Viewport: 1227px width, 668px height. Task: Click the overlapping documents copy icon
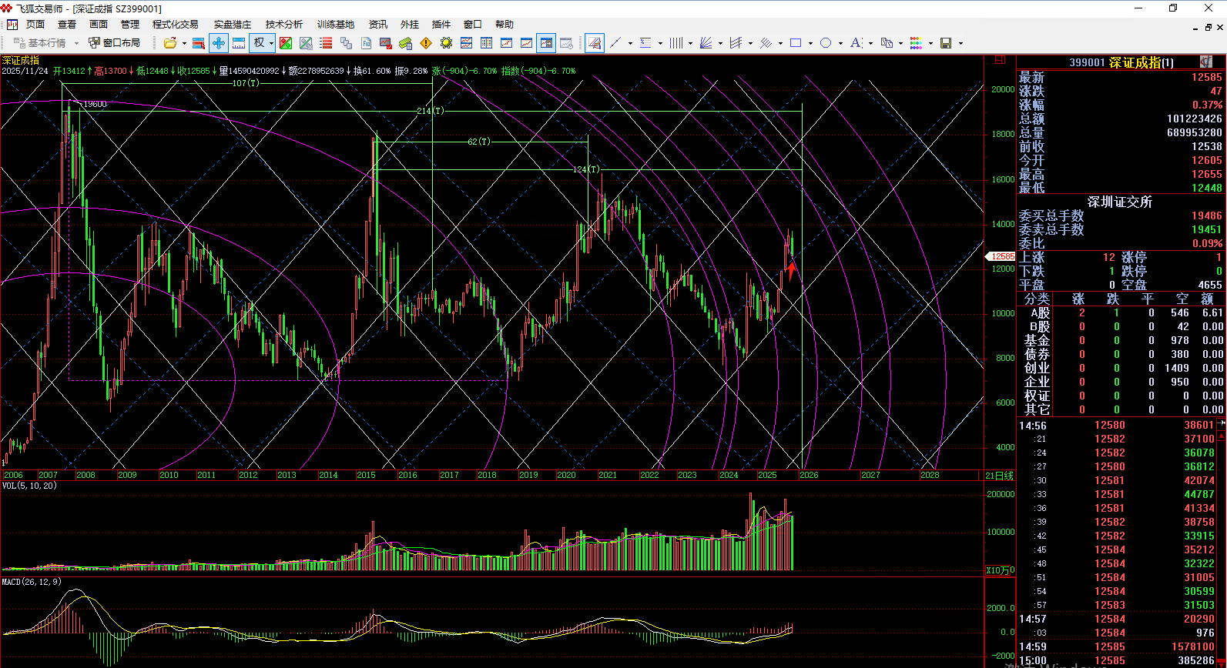(886, 43)
